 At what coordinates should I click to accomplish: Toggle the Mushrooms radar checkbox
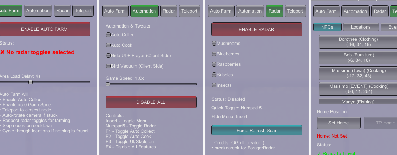point(214,44)
